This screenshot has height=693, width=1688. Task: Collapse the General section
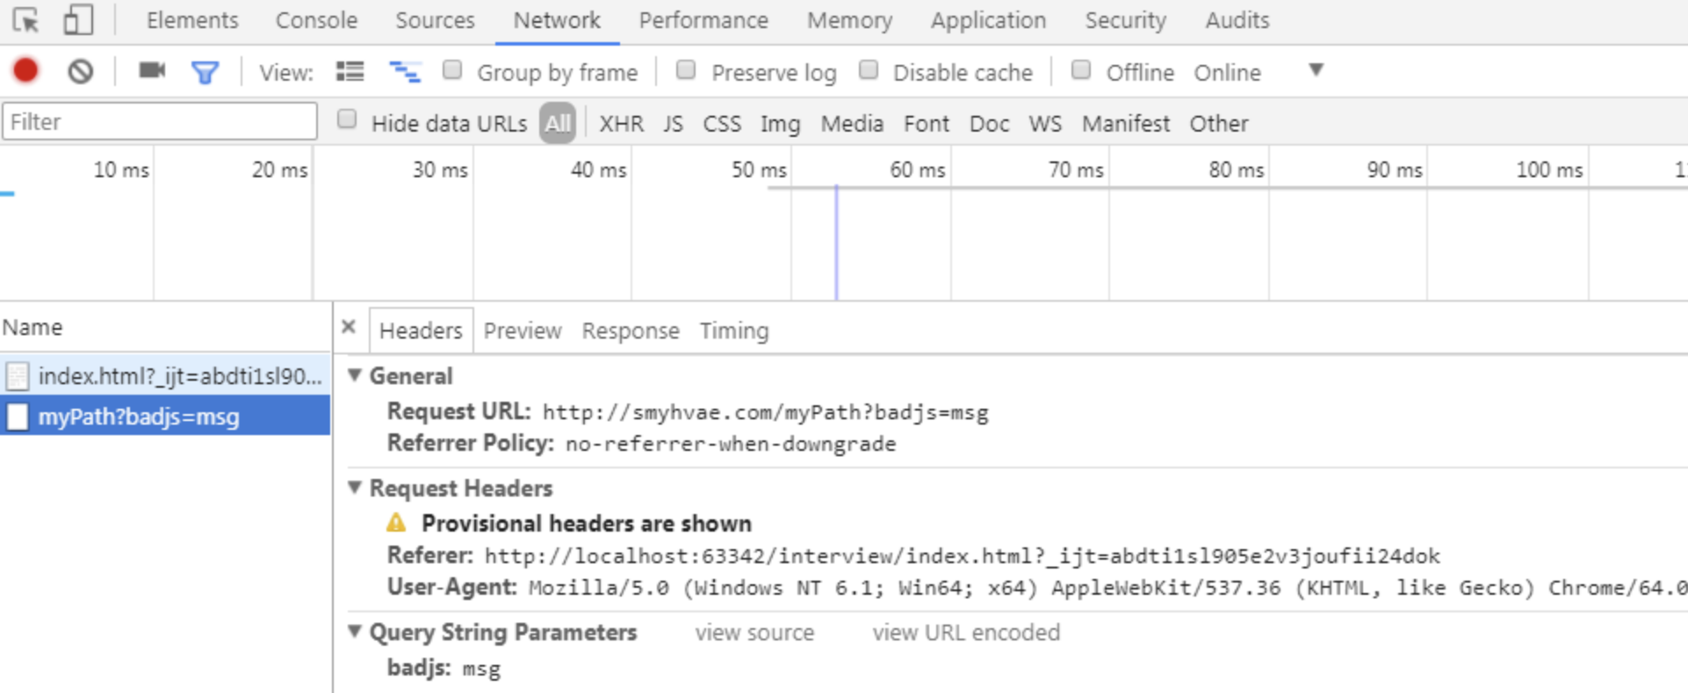tap(355, 375)
